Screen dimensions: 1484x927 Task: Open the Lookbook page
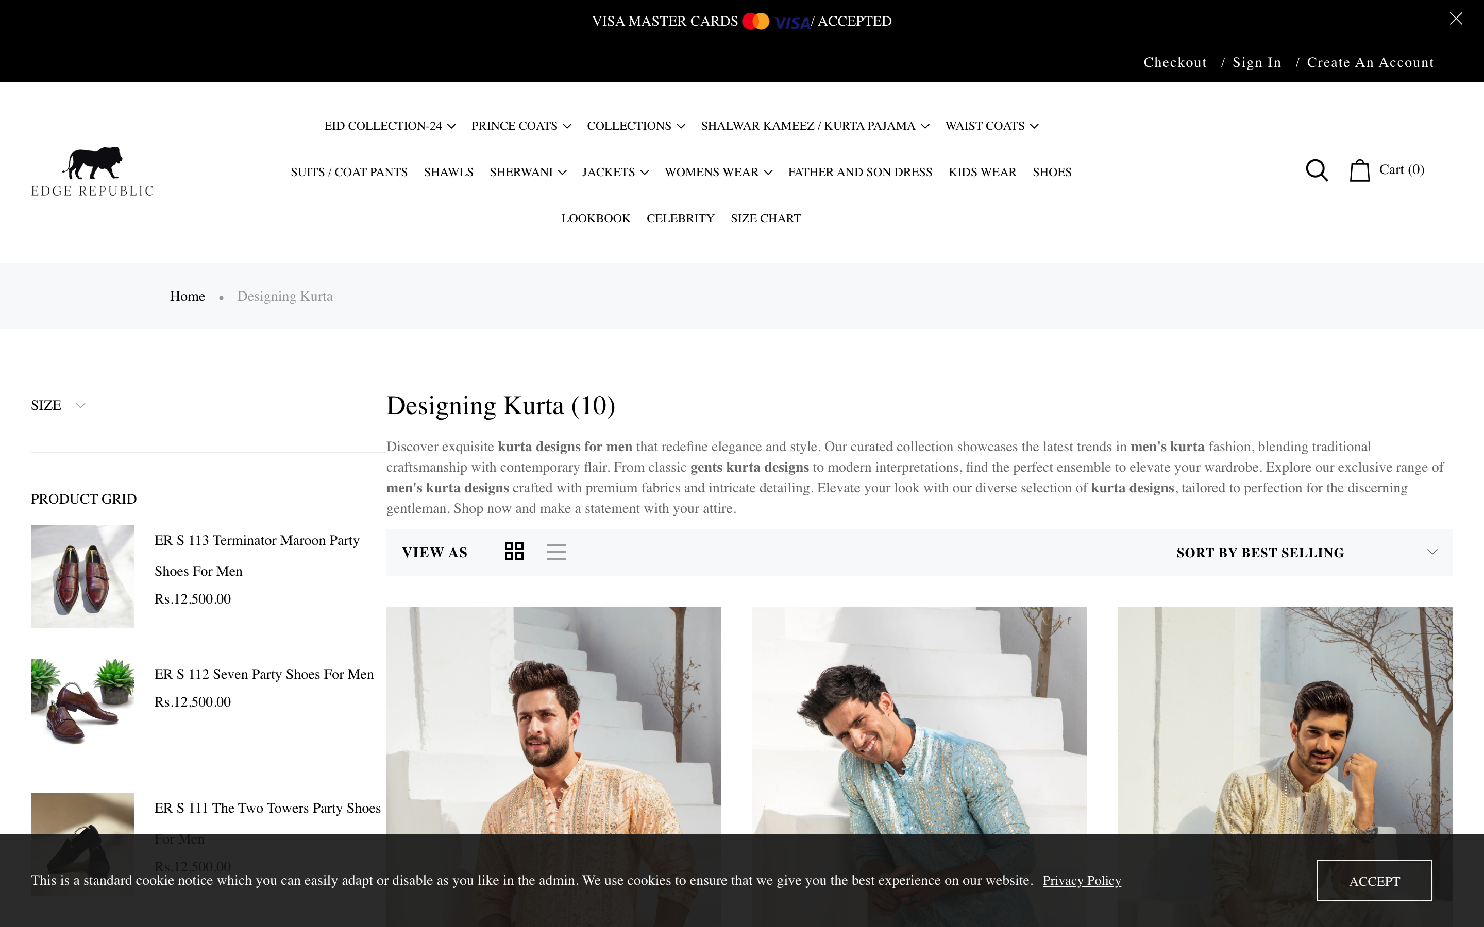click(x=596, y=218)
